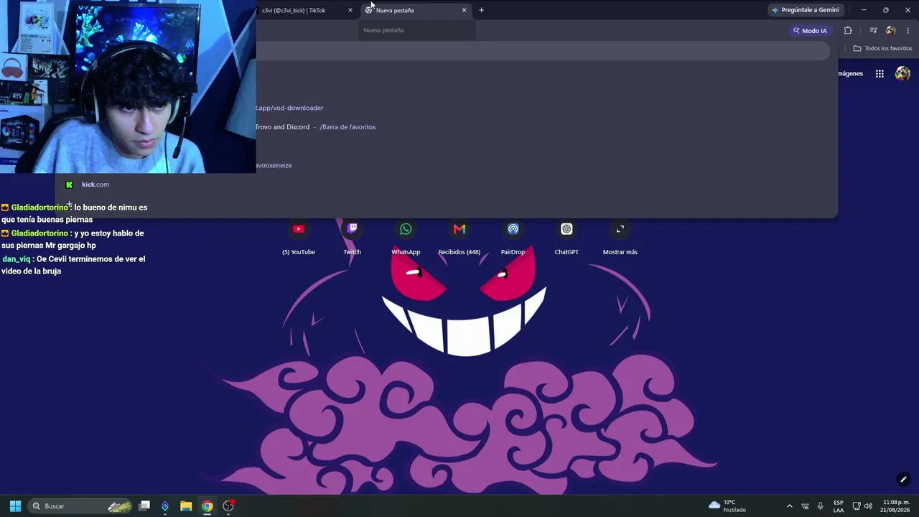The image size is (919, 517).
Task: Open OBS Studio from the taskbar
Action: 228,506
